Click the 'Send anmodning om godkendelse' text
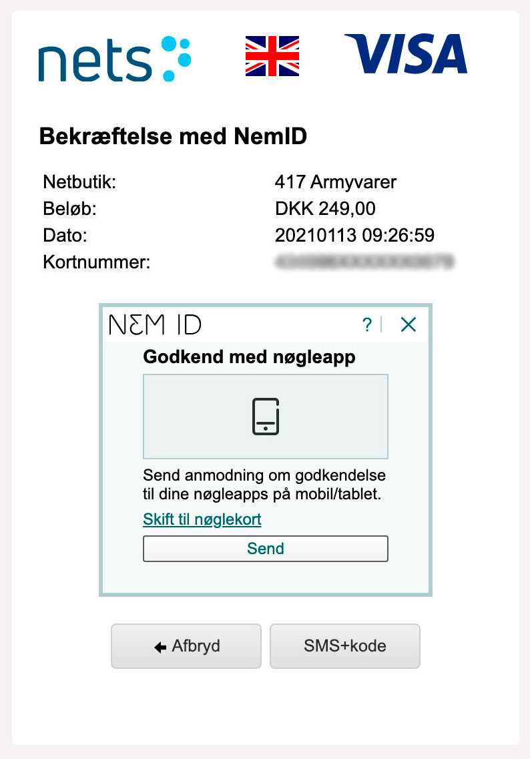The height and width of the screenshot is (759, 530). click(264, 475)
